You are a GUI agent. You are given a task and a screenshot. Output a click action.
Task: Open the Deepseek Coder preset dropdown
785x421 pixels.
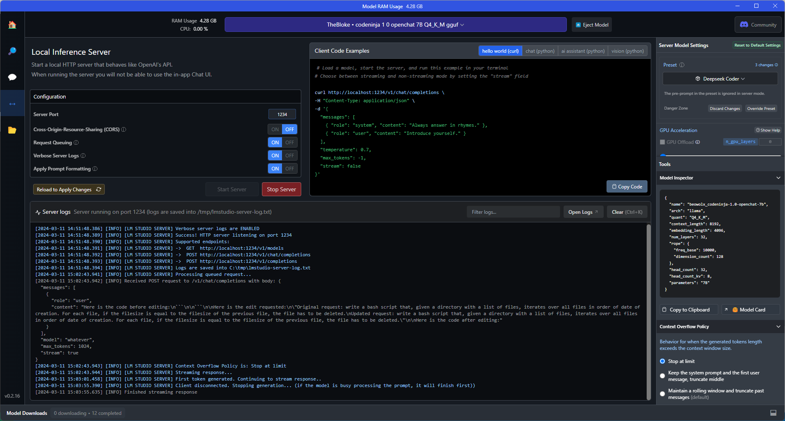point(720,79)
